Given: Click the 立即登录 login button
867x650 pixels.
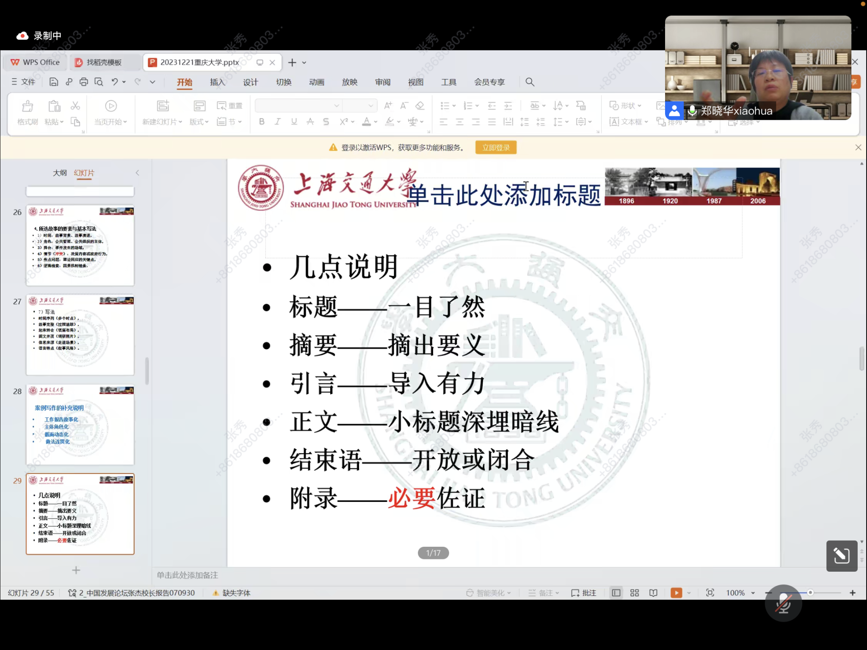Looking at the screenshot, I should click(496, 148).
